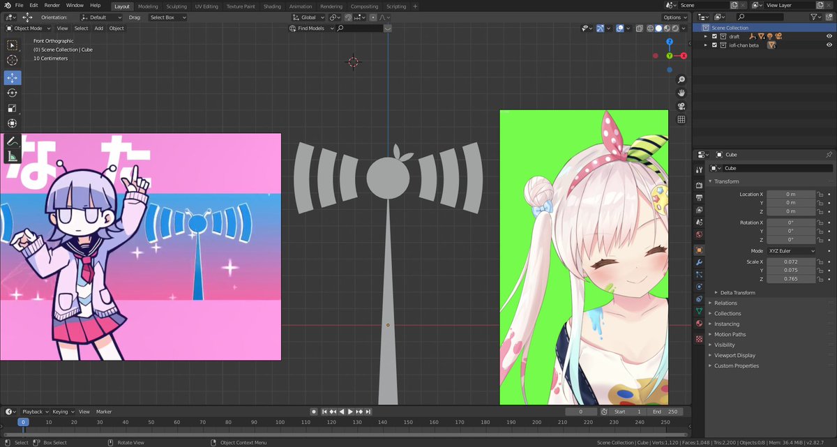The image size is (837, 447).
Task: Open the rotation Mode XYZ Euler dropdown
Action: coord(791,251)
